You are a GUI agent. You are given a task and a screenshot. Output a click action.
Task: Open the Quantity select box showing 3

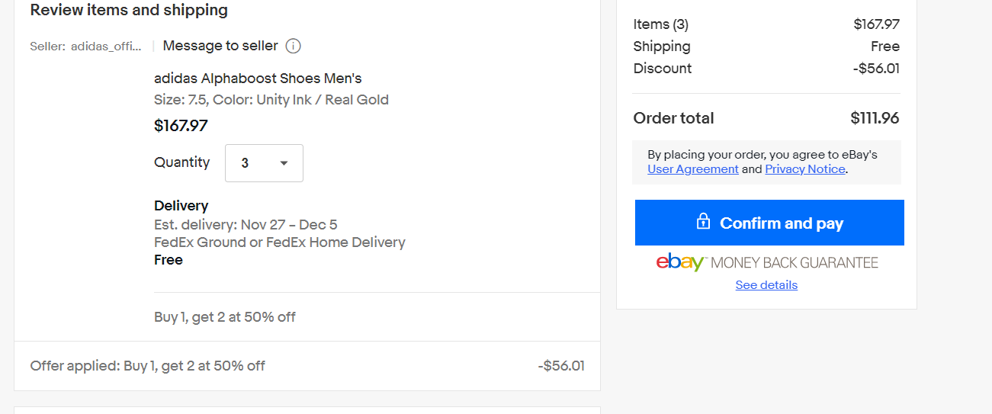[264, 163]
